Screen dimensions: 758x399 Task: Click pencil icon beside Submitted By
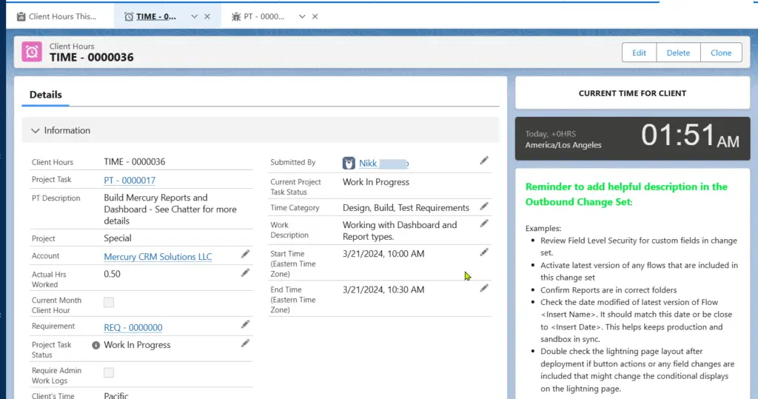click(484, 160)
